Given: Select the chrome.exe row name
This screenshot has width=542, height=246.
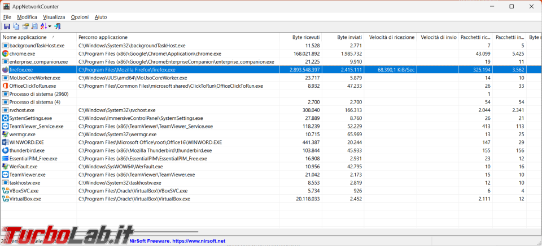Looking at the screenshot, I should coord(22,53).
